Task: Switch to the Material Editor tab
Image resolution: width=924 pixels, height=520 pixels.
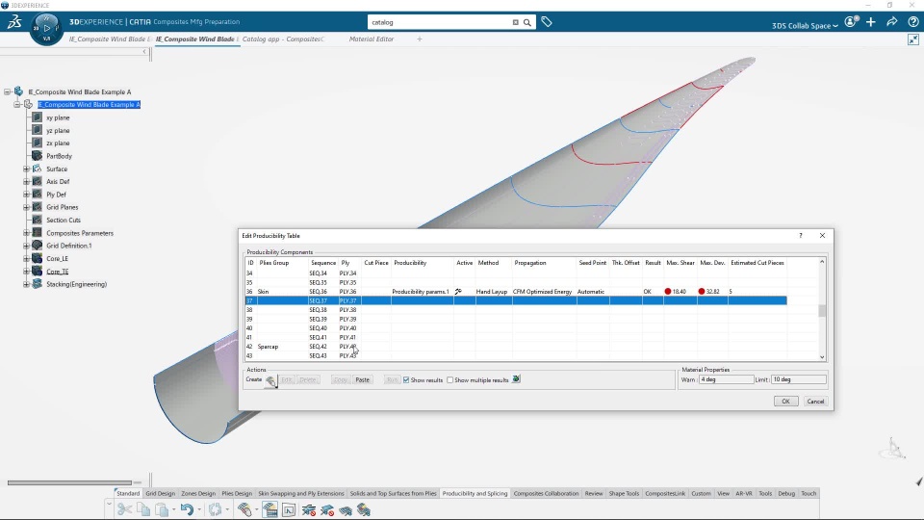Action: click(x=372, y=39)
